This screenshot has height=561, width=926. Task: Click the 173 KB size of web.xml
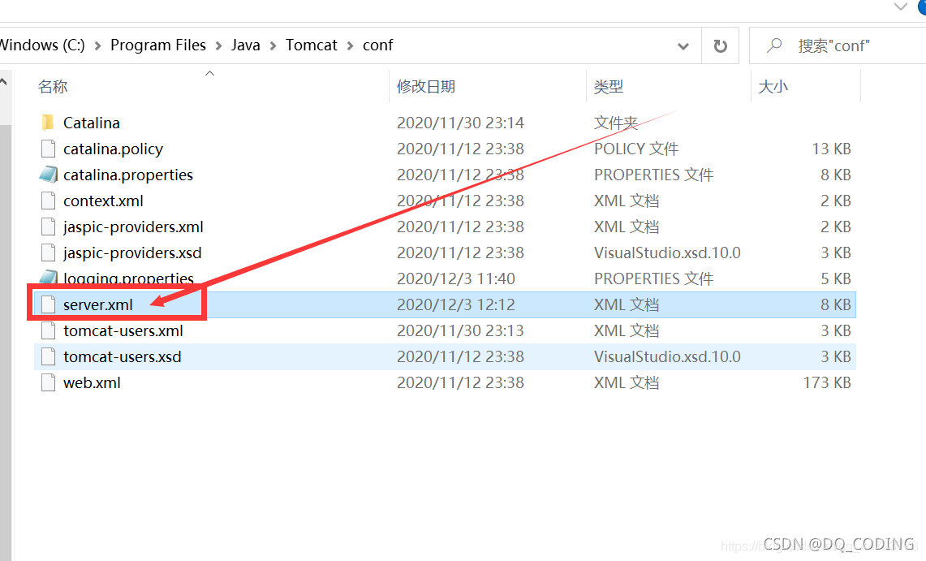click(827, 382)
